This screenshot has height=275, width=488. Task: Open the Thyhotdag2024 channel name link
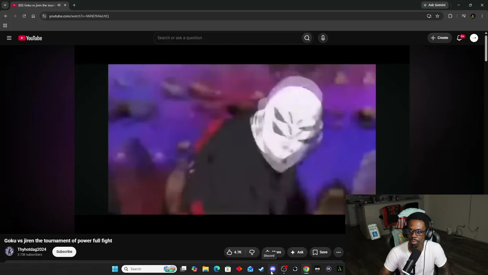[x=32, y=249]
